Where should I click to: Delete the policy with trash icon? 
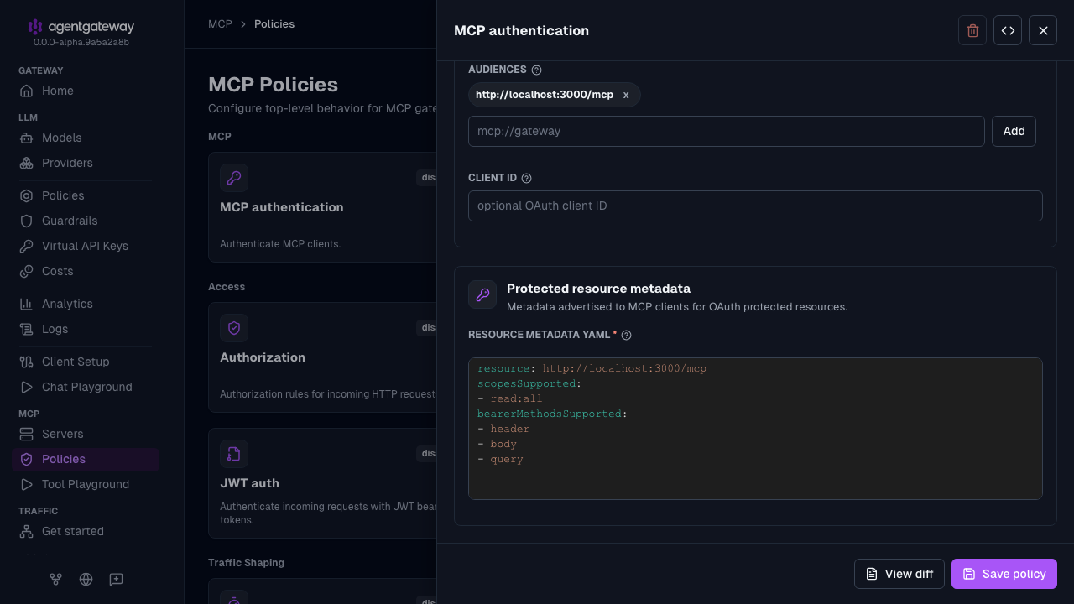pyautogui.click(x=972, y=30)
